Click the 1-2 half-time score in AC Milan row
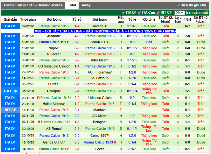Image resolution: width=211 pixels, height=154 pixels. click(187, 116)
